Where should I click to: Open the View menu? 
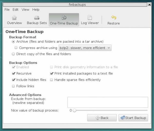[25, 10]
